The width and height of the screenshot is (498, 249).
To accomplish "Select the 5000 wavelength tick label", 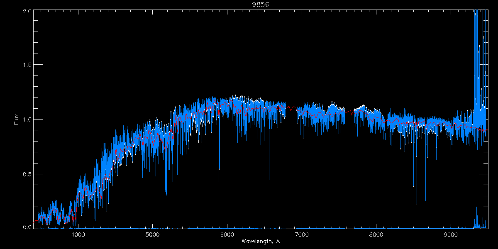I will (x=152, y=234).
